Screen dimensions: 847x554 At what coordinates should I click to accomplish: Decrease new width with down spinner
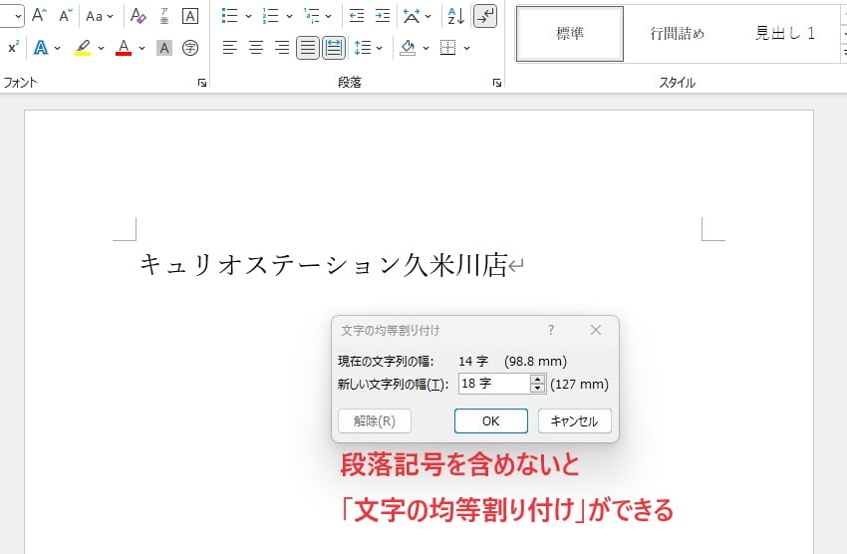tap(537, 389)
